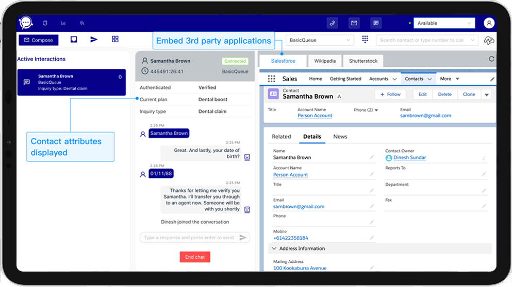Expand the Accounts menu chevron

tap(394, 79)
